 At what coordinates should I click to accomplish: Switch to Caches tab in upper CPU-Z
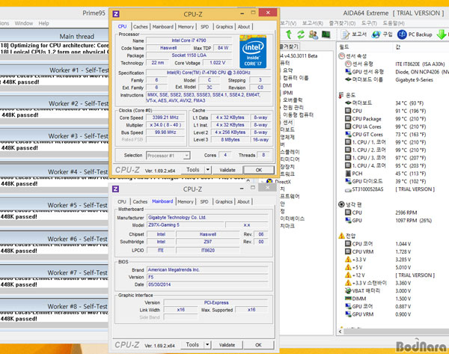[x=141, y=27]
